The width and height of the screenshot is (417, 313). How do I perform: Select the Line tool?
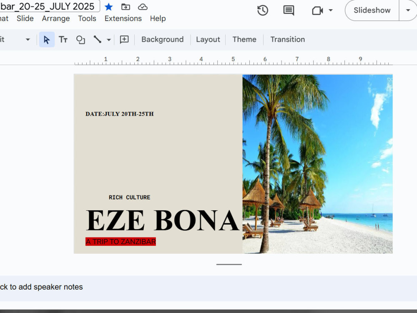pyautogui.click(x=97, y=39)
